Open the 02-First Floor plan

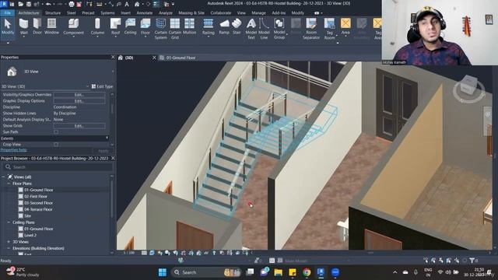[36, 197]
